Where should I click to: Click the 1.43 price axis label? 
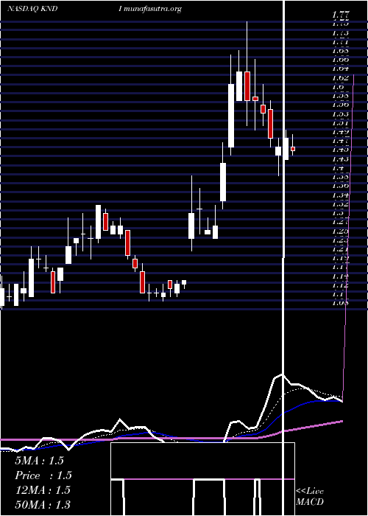point(340,158)
